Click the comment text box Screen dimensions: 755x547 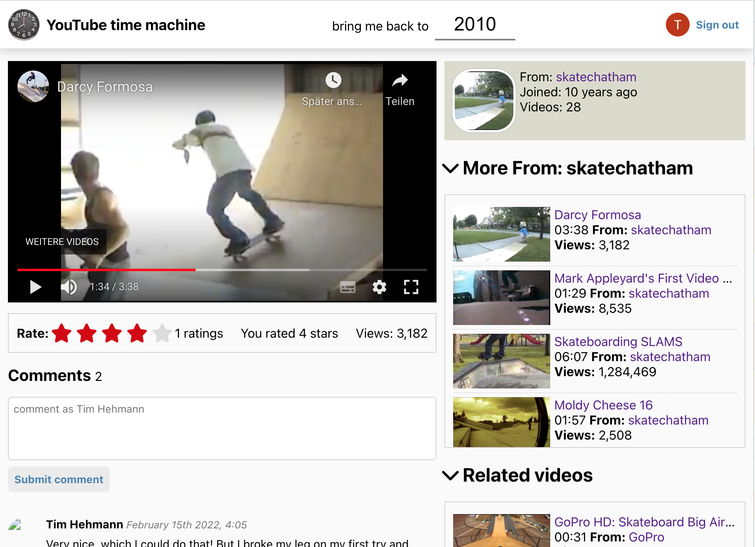(x=222, y=428)
